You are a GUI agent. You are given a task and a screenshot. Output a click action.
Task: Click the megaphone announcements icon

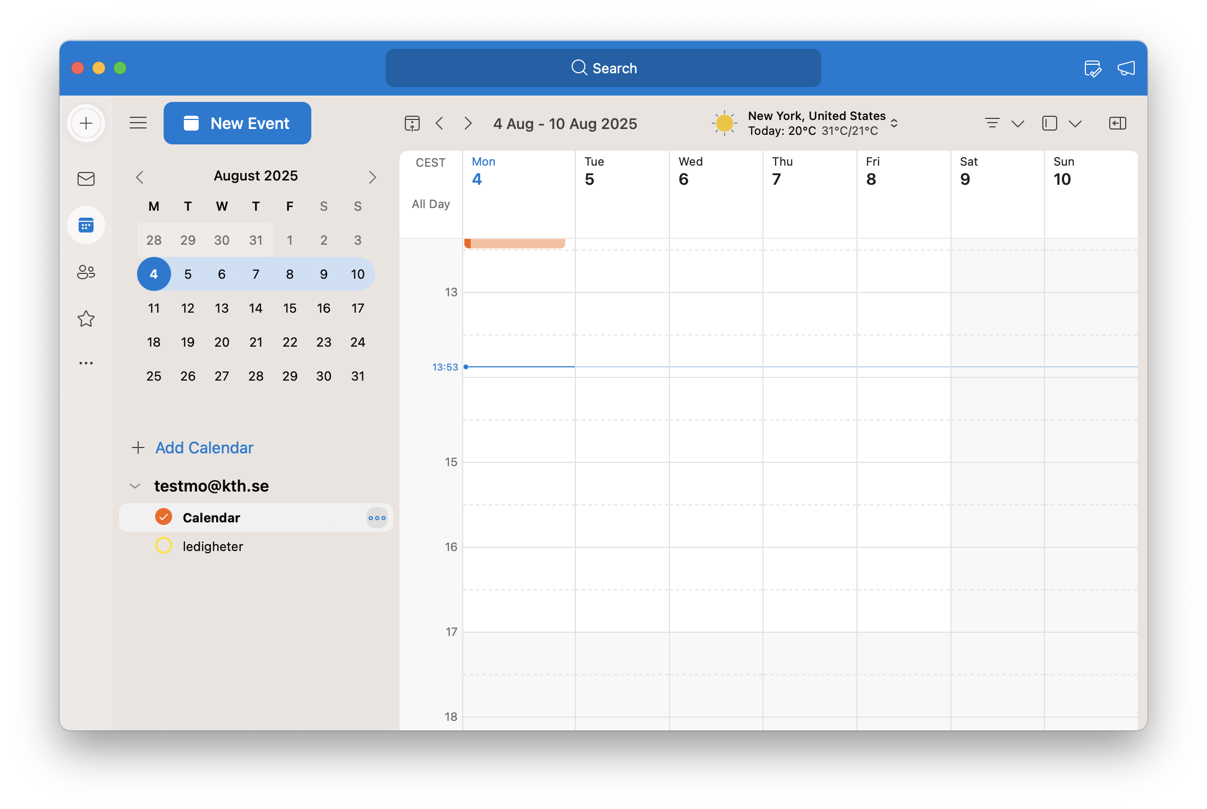click(x=1126, y=68)
